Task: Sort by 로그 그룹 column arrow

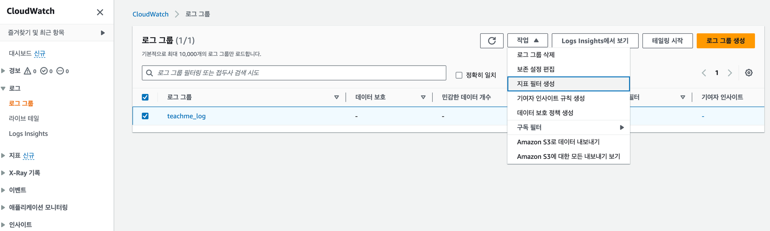Action: tap(336, 97)
